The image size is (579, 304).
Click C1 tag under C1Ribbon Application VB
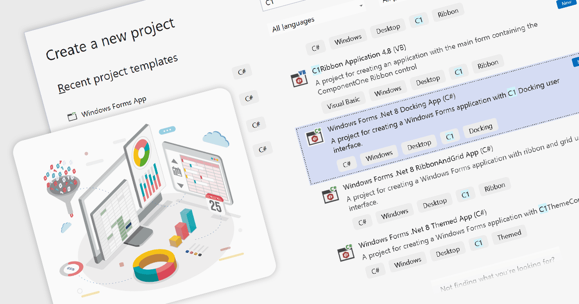tap(458, 72)
